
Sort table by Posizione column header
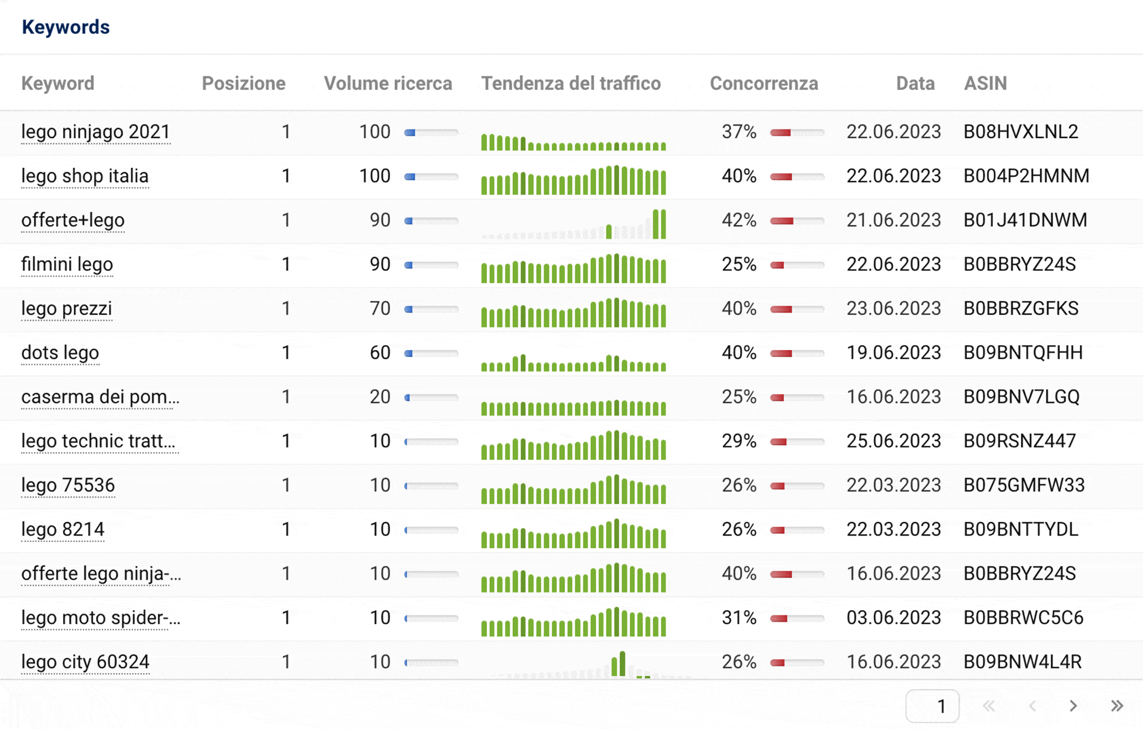click(x=243, y=83)
